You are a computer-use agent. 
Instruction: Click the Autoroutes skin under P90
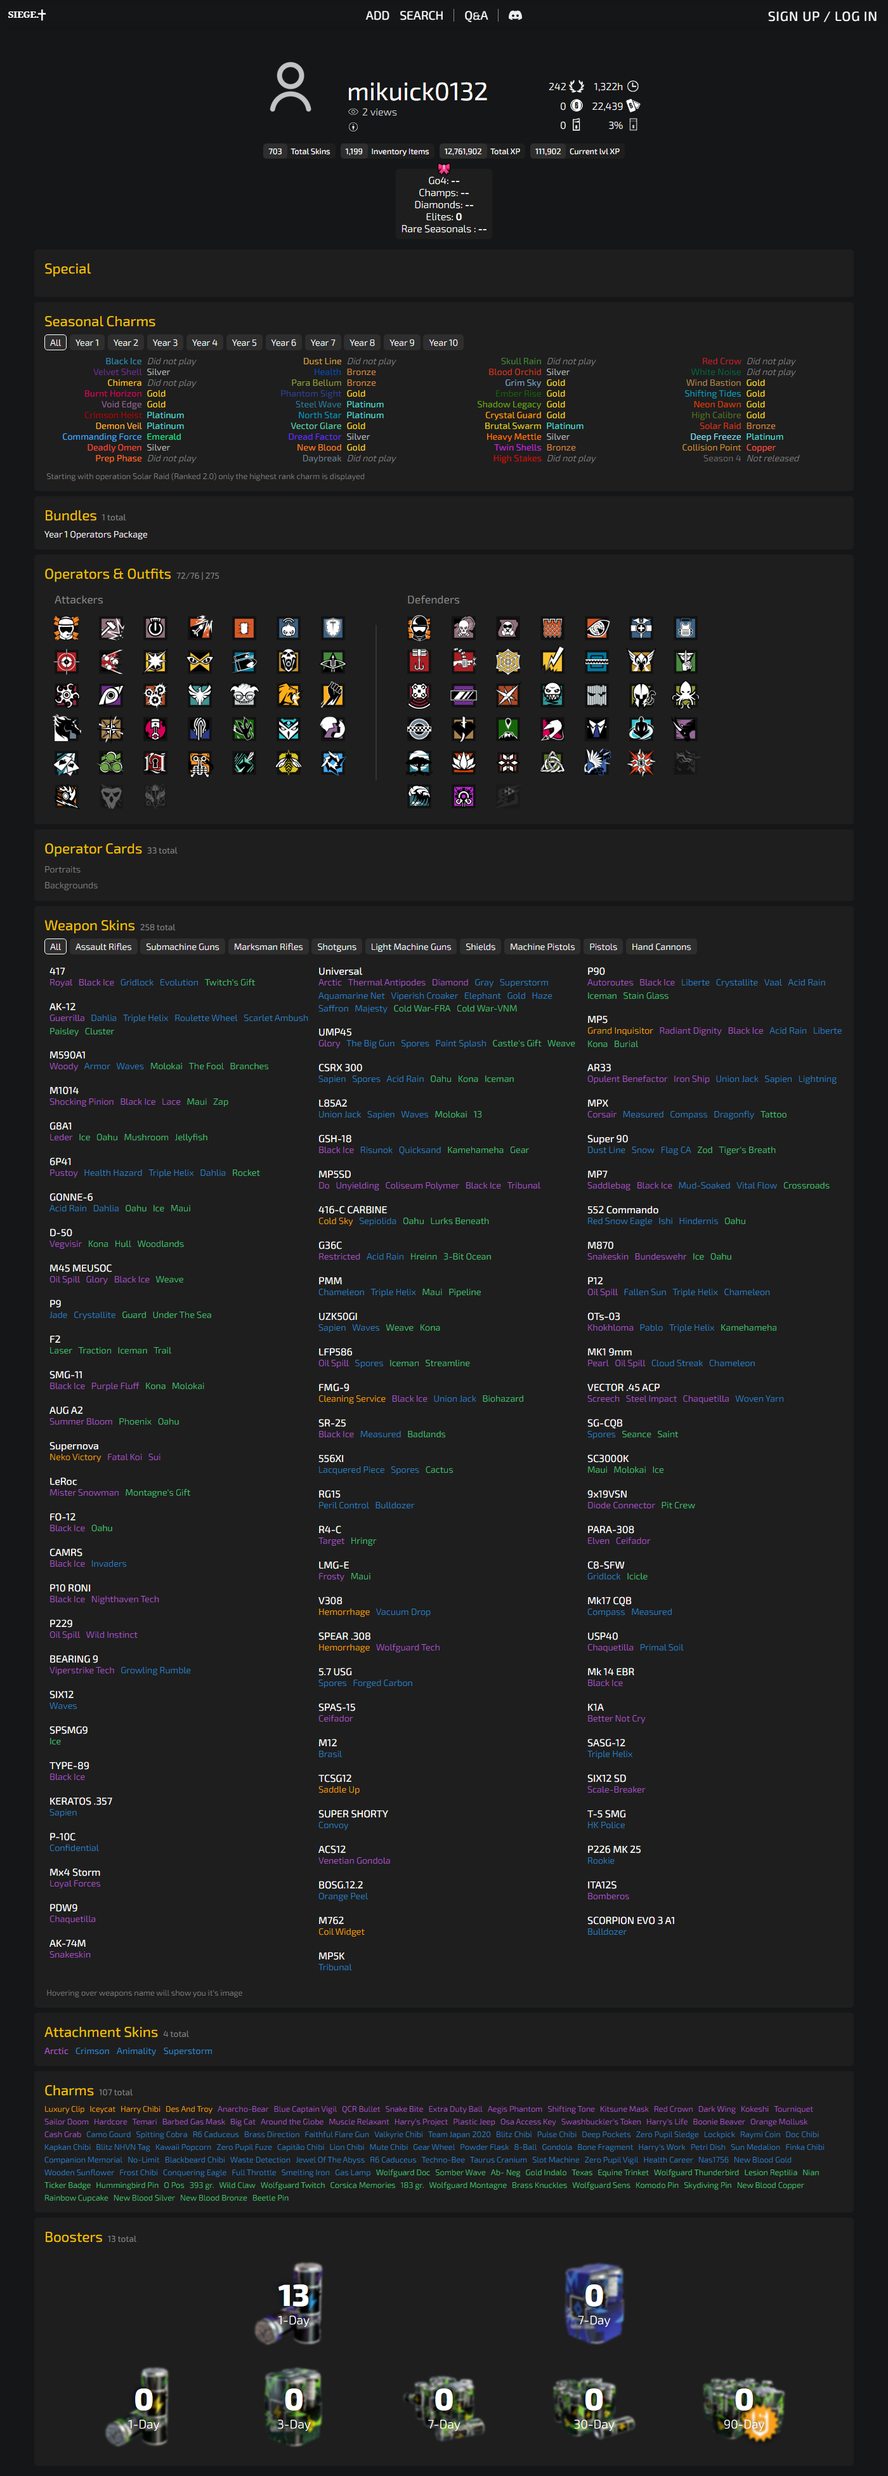click(610, 982)
